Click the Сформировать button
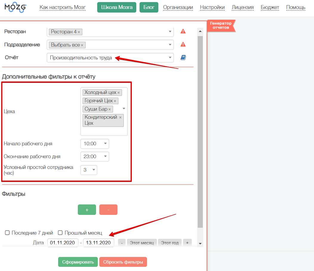The width and height of the screenshot is (314, 271). [x=78, y=262]
